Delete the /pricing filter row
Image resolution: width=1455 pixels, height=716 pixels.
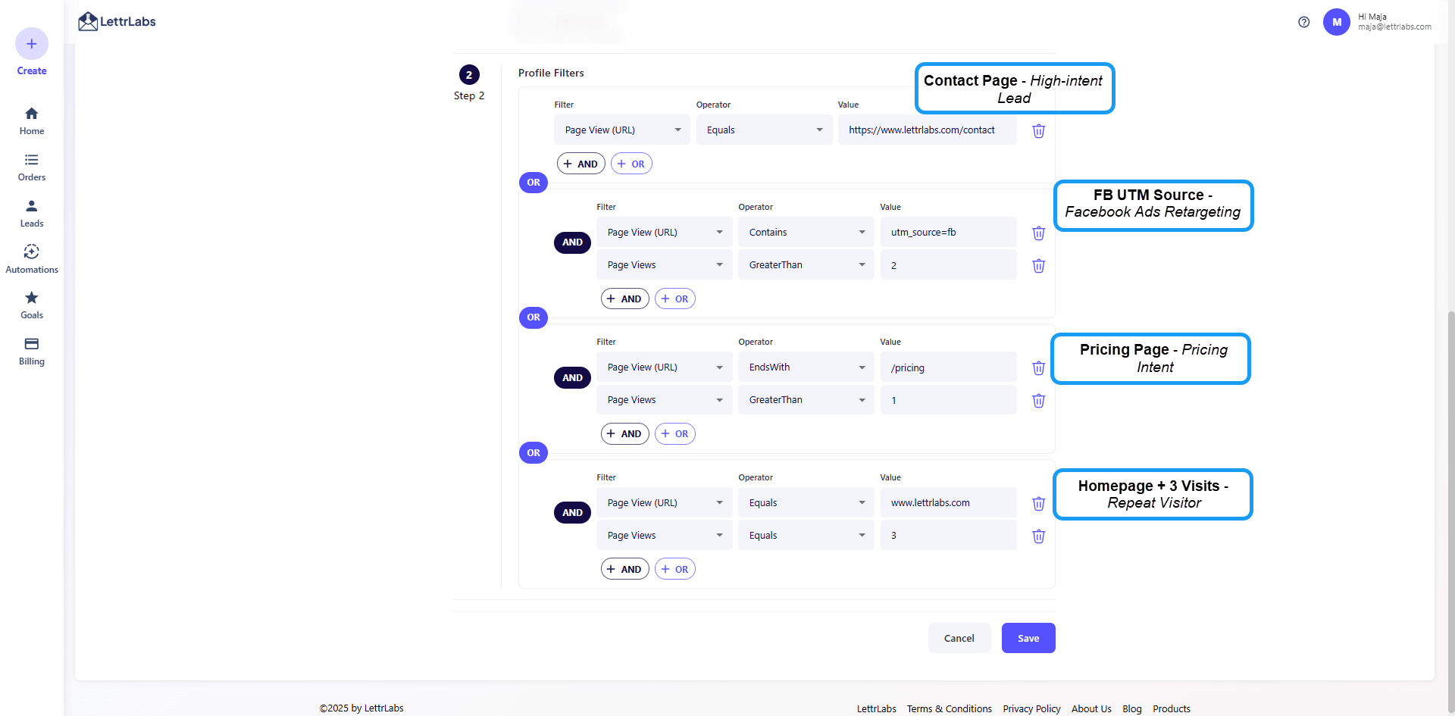pos(1039,367)
